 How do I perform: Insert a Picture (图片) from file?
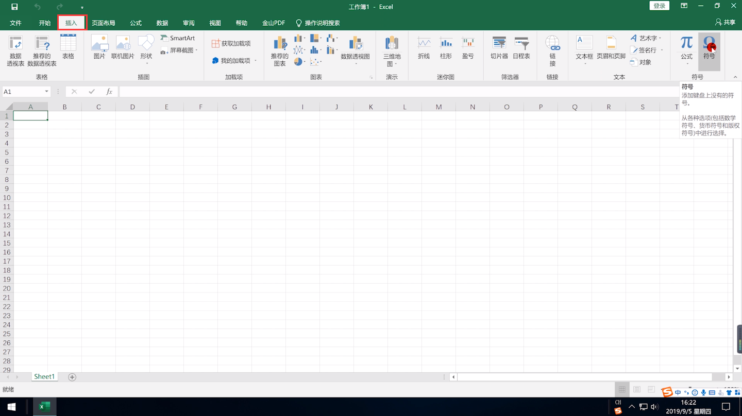point(99,47)
